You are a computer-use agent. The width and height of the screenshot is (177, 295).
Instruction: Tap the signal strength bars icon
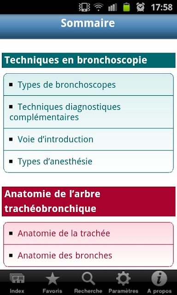coord(112,7)
